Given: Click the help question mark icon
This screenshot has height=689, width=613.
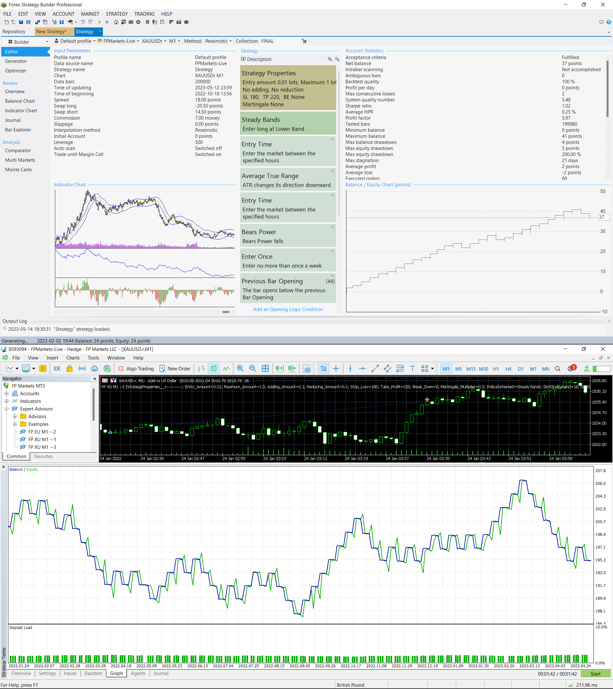Looking at the screenshot, I should click(609, 22).
